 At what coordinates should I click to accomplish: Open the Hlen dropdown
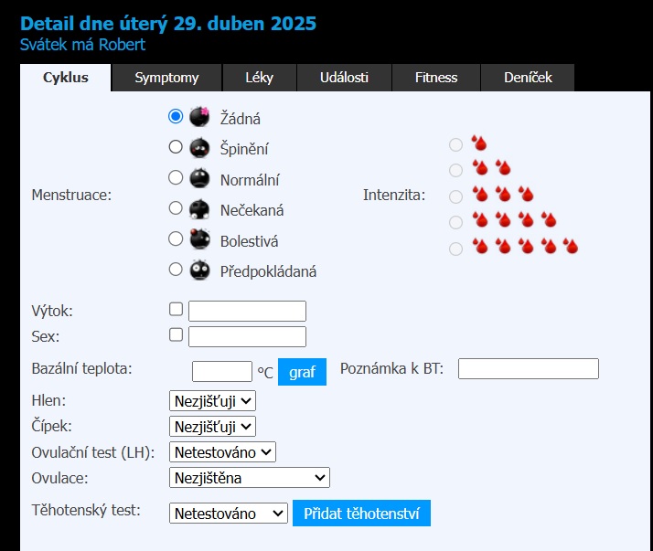point(212,400)
